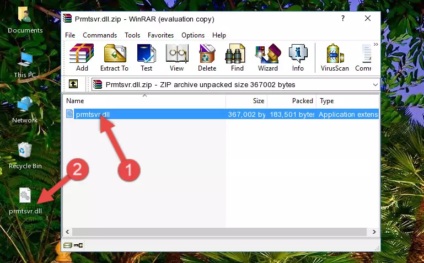The height and width of the screenshot is (263, 424).
Task: Click the WinRAR title bar icon
Action: click(67, 18)
